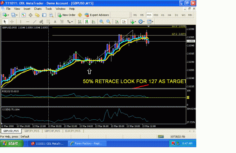Viewport: 236px width, 153px height.
Task: Expand the New Chart dropdown arrow
Action: pos(8,15)
